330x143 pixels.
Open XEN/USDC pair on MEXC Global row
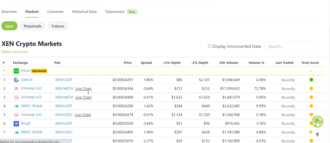click(x=64, y=132)
